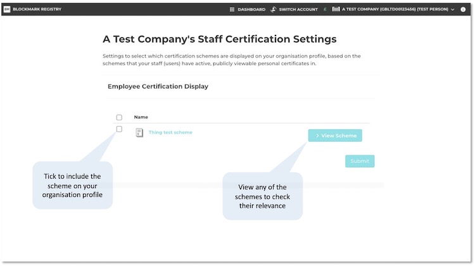Click the scheme document icon

(x=139, y=133)
